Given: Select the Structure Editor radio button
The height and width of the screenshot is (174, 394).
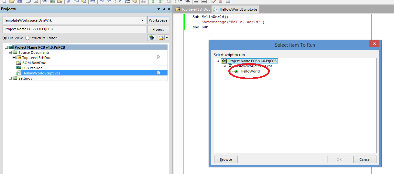Looking at the screenshot, I should point(27,38).
